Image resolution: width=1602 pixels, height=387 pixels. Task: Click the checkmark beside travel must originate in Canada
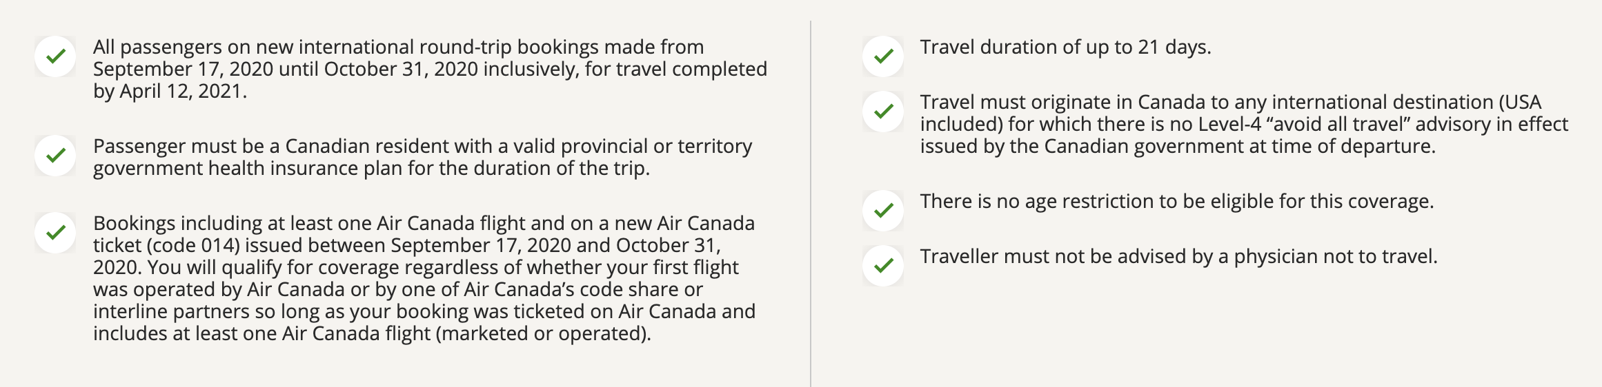pos(883,111)
